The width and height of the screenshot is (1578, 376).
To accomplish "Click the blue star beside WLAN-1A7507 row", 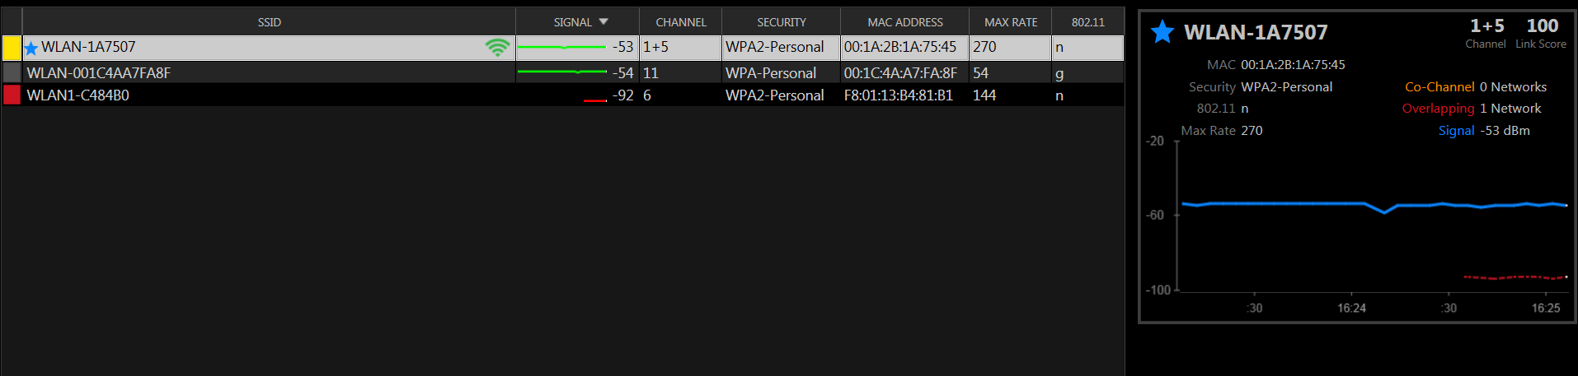I will tap(31, 49).
